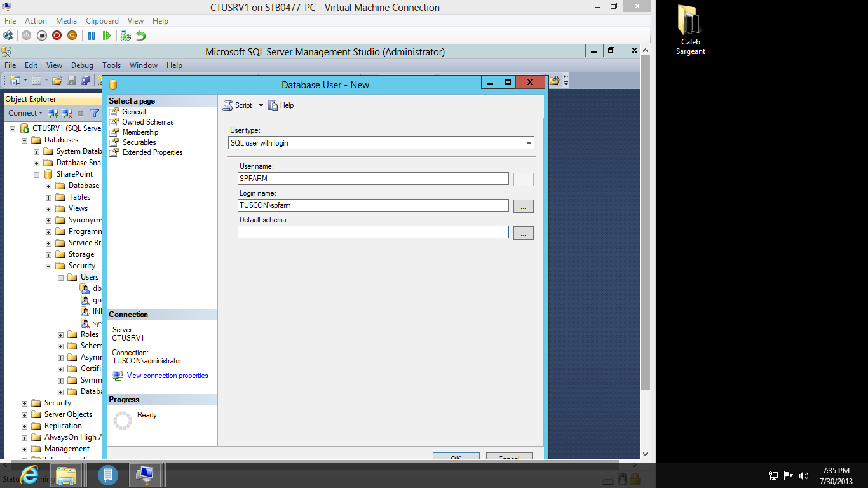Click the Save All icon in SSMS toolbar
868x488 pixels.
coord(85,80)
